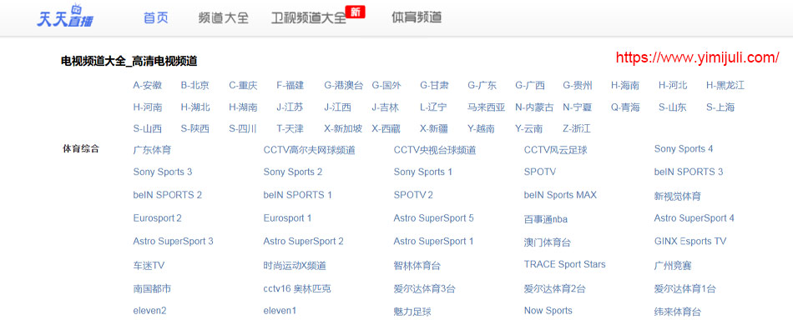Select the H-河南 region link
The width and height of the screenshot is (793, 325).
tap(148, 107)
